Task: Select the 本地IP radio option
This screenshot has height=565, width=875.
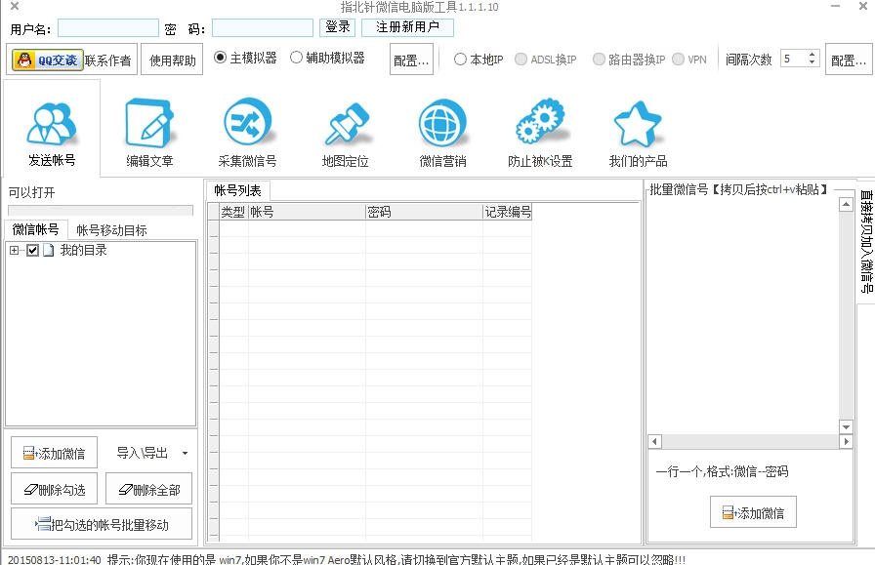Action: (x=460, y=60)
